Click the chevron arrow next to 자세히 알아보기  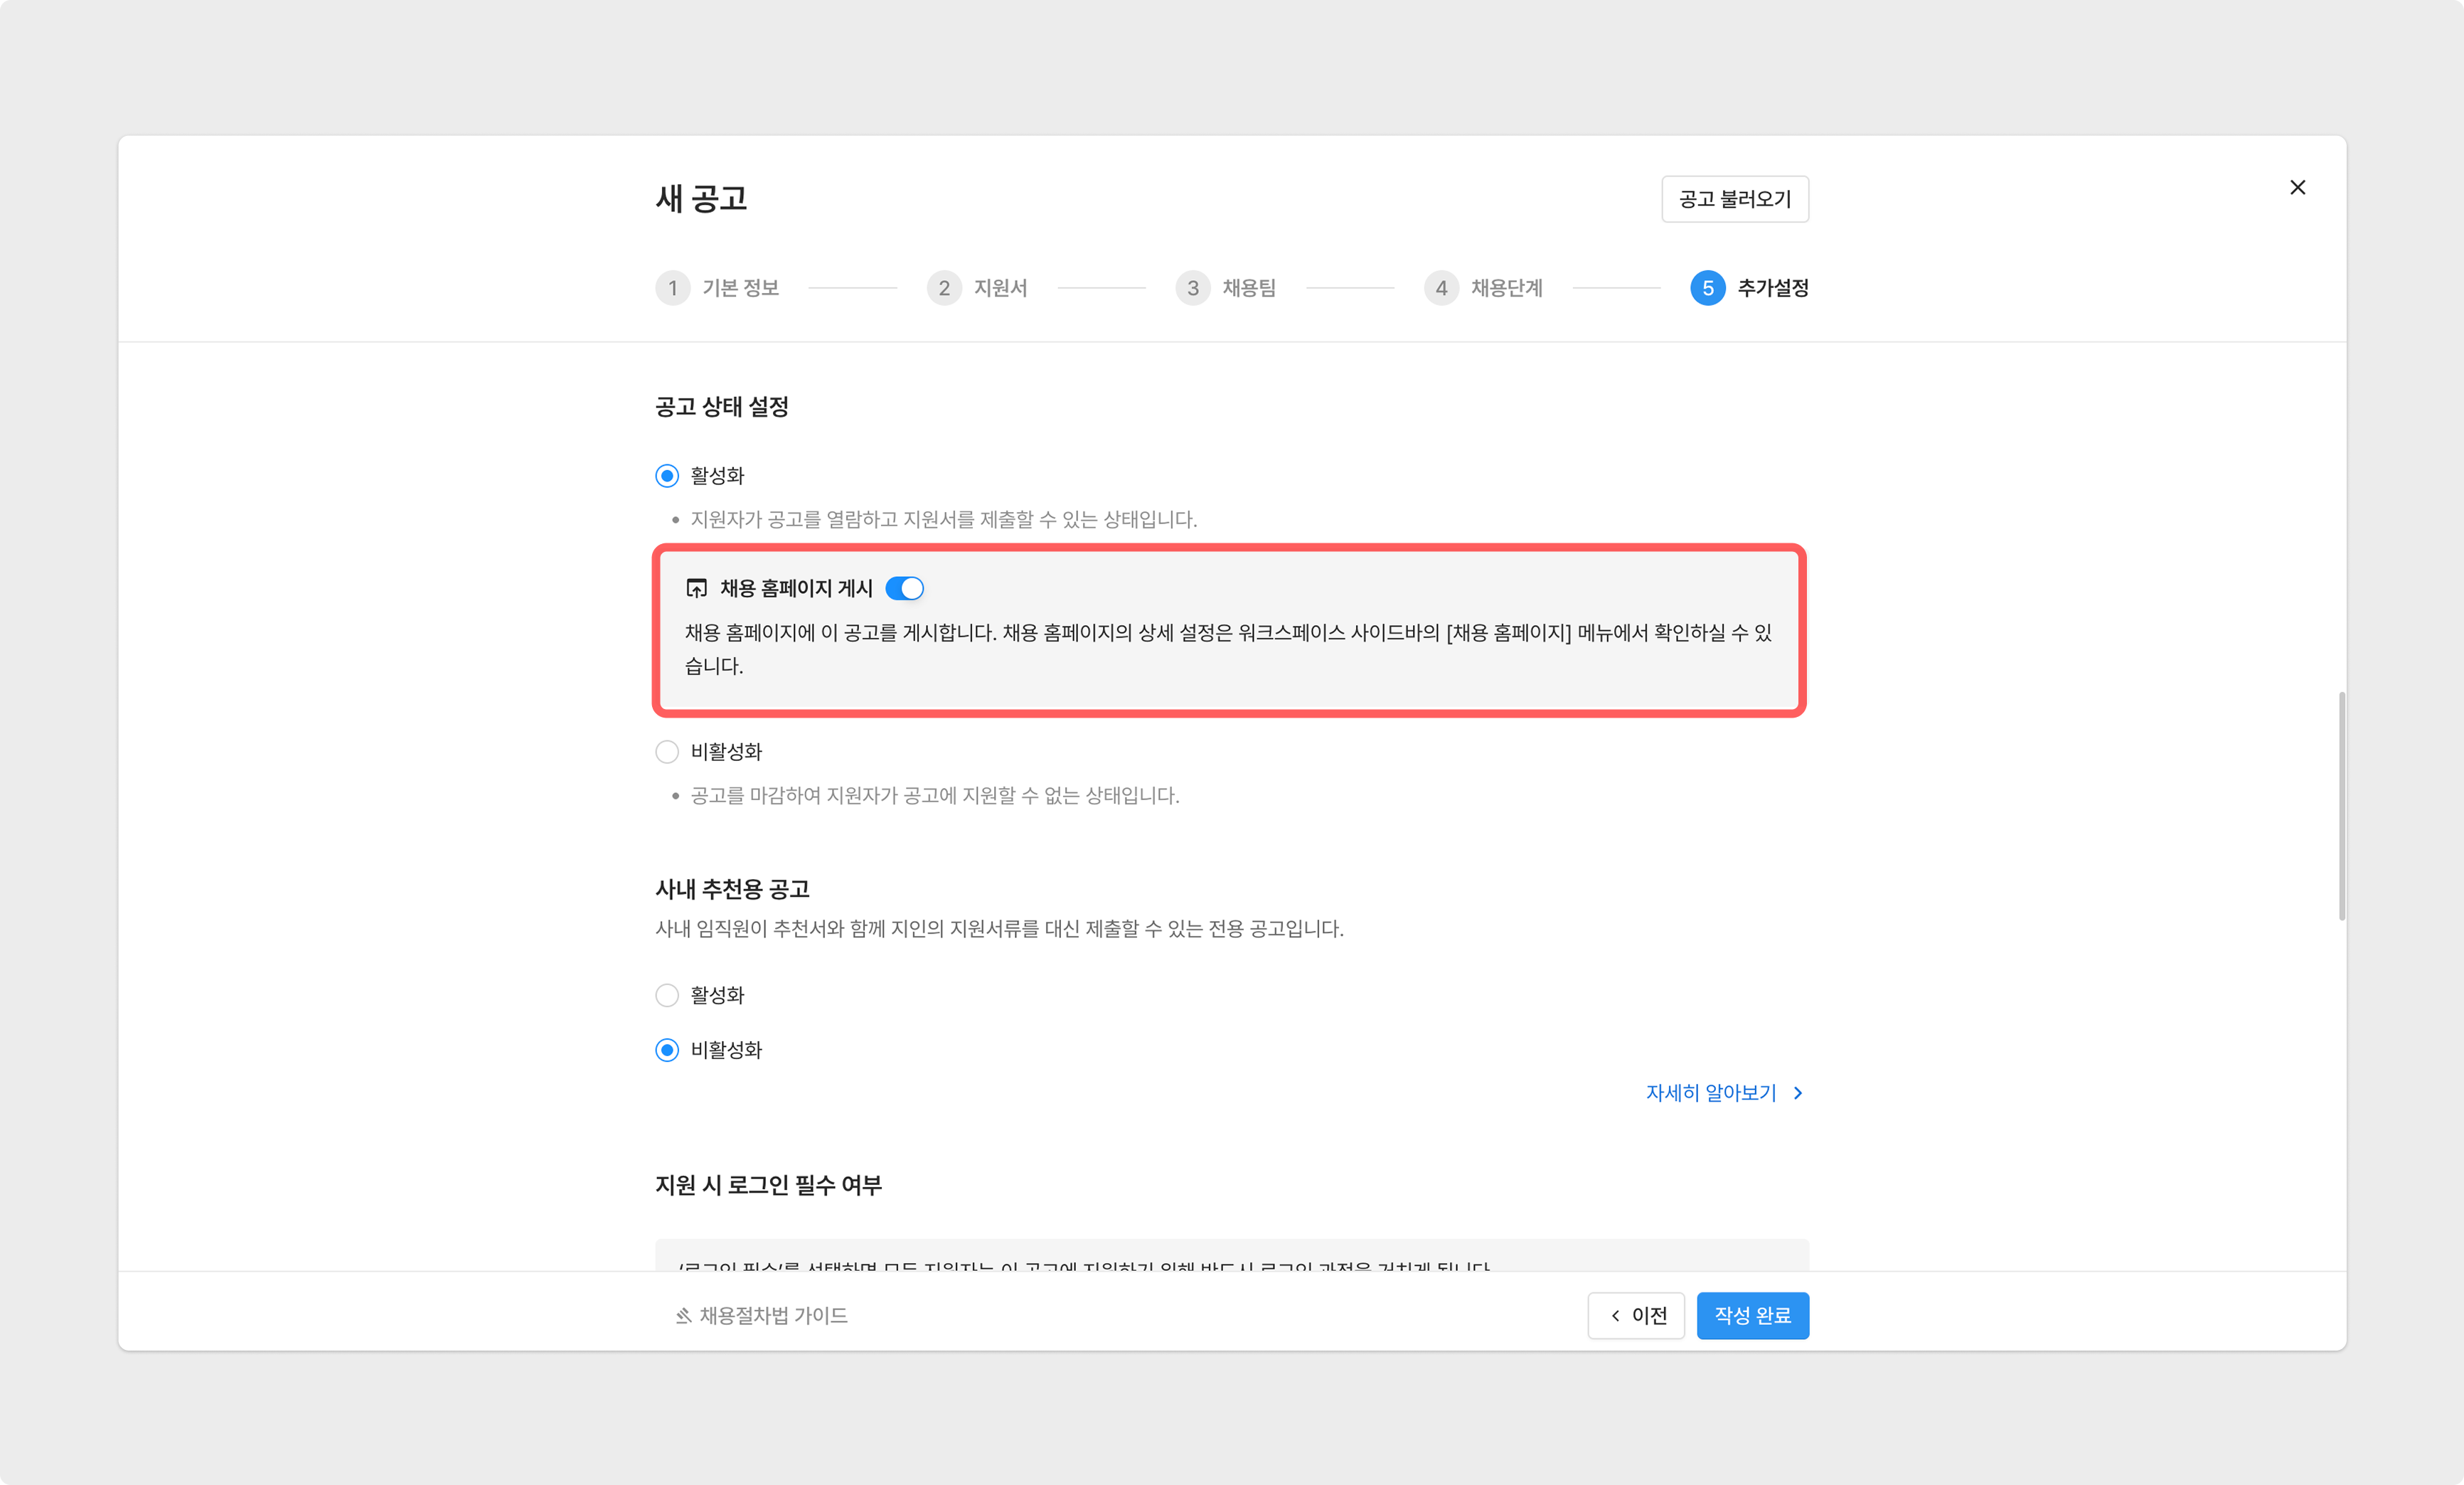[1797, 1093]
